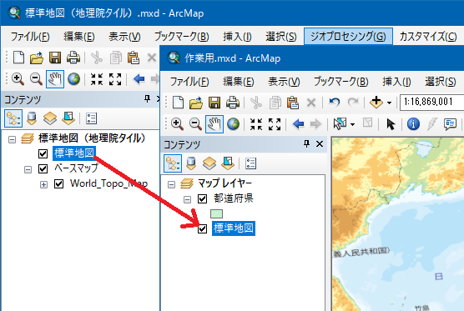Click Open folder icon in 作業用.mxd window

coord(196,103)
